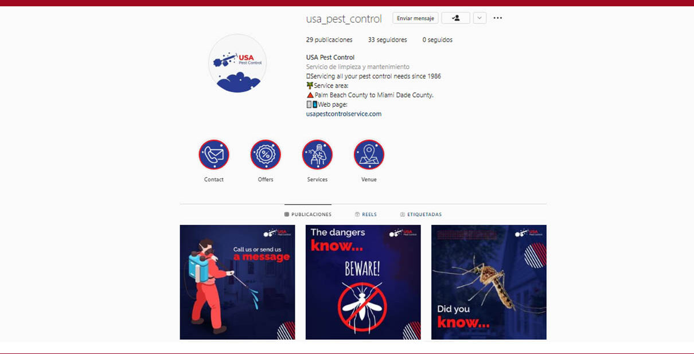The width and height of the screenshot is (694, 354).
Task: Open the 'Did you know' mosquito post
Action: pyautogui.click(x=489, y=282)
